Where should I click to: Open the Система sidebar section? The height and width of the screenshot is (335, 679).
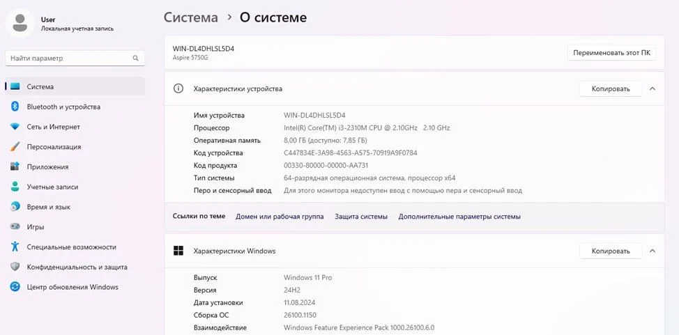(75, 86)
